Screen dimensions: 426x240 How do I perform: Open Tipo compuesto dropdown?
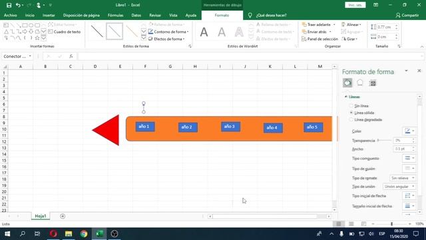(x=409, y=158)
